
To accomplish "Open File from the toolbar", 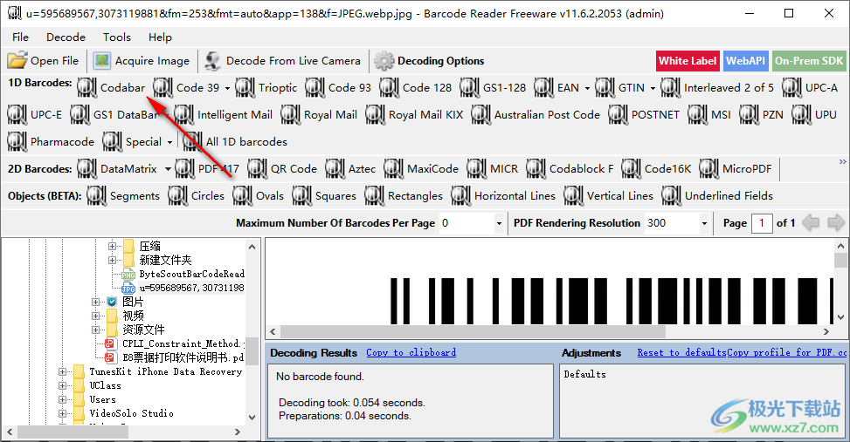I will pyautogui.click(x=44, y=61).
